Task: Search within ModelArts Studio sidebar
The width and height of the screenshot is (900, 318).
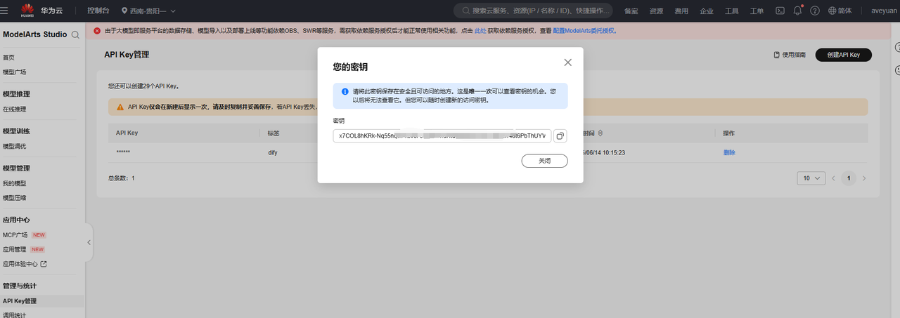Action: click(x=75, y=34)
